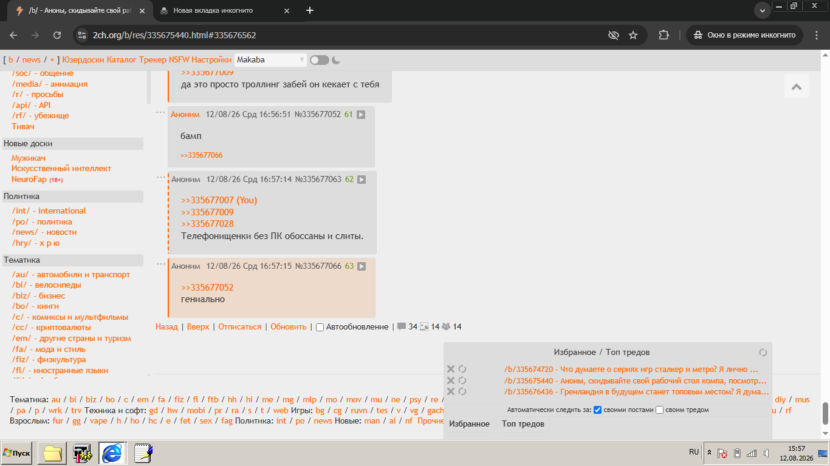Viewport: 830px width, 466px height.
Task: Check the своим тредом checkbox
Action: click(x=659, y=410)
